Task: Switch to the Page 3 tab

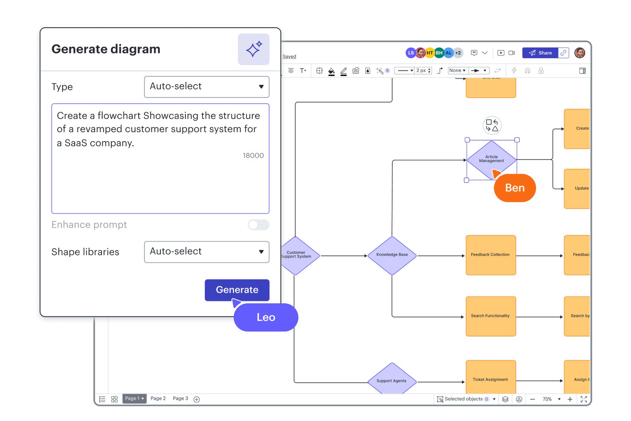Action: pos(180,398)
